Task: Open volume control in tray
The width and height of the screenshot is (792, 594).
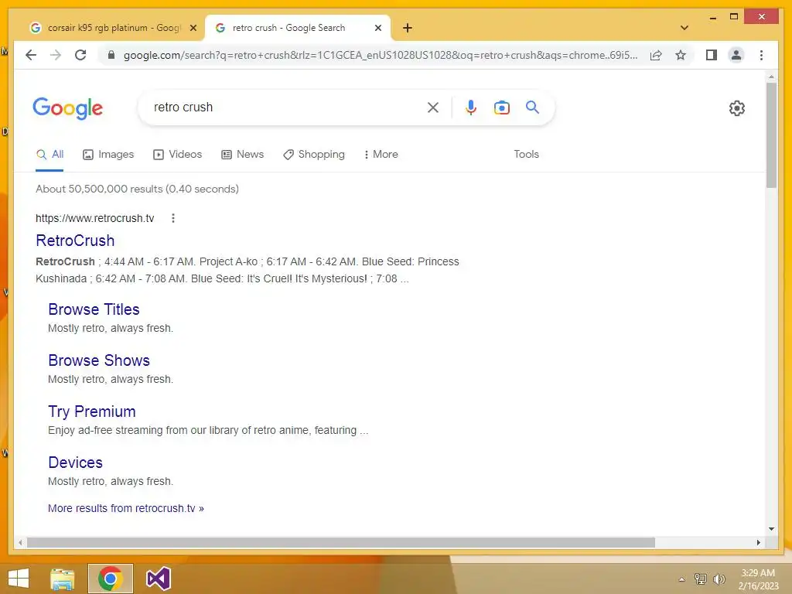Action: [719, 579]
